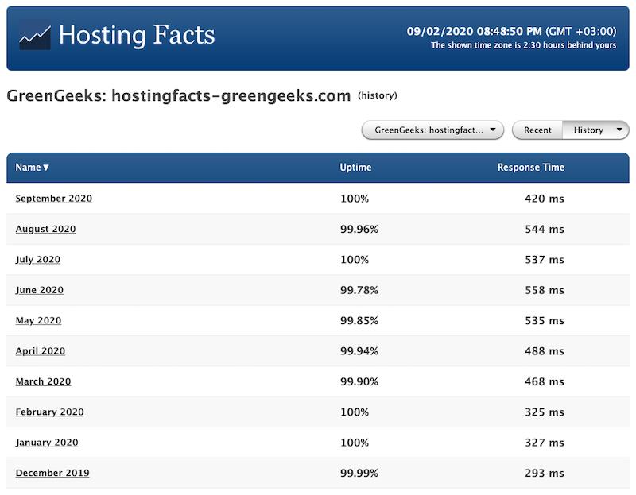This screenshot has width=636, height=495.
Task: Expand the History dropdown arrow
Action: click(x=619, y=130)
